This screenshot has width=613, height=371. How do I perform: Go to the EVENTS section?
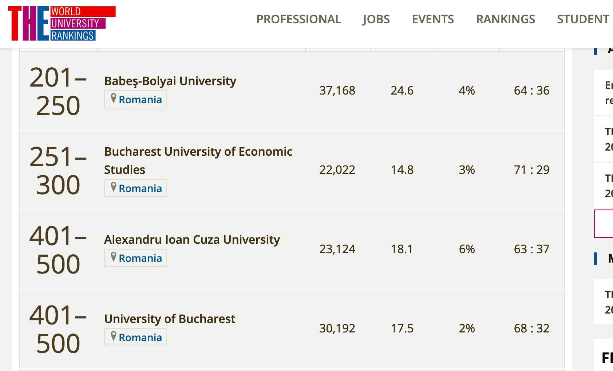(433, 19)
